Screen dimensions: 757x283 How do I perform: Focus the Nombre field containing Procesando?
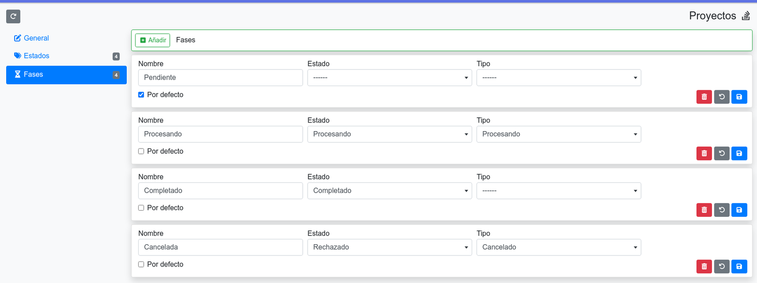tap(220, 134)
